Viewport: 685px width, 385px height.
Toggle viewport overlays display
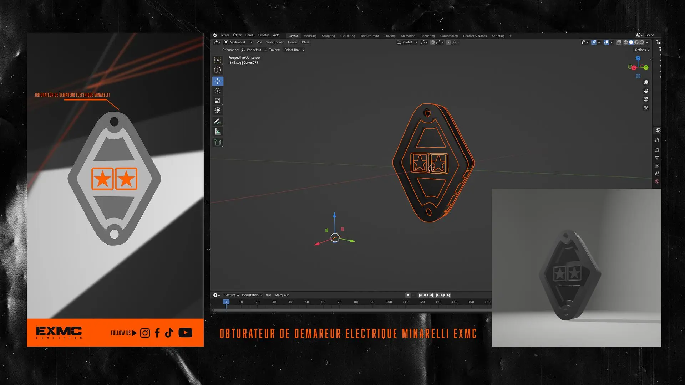click(x=606, y=42)
